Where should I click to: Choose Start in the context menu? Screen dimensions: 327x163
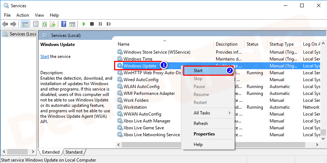coord(208,71)
